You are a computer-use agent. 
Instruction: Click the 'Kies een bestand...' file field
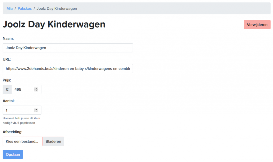[23, 141]
